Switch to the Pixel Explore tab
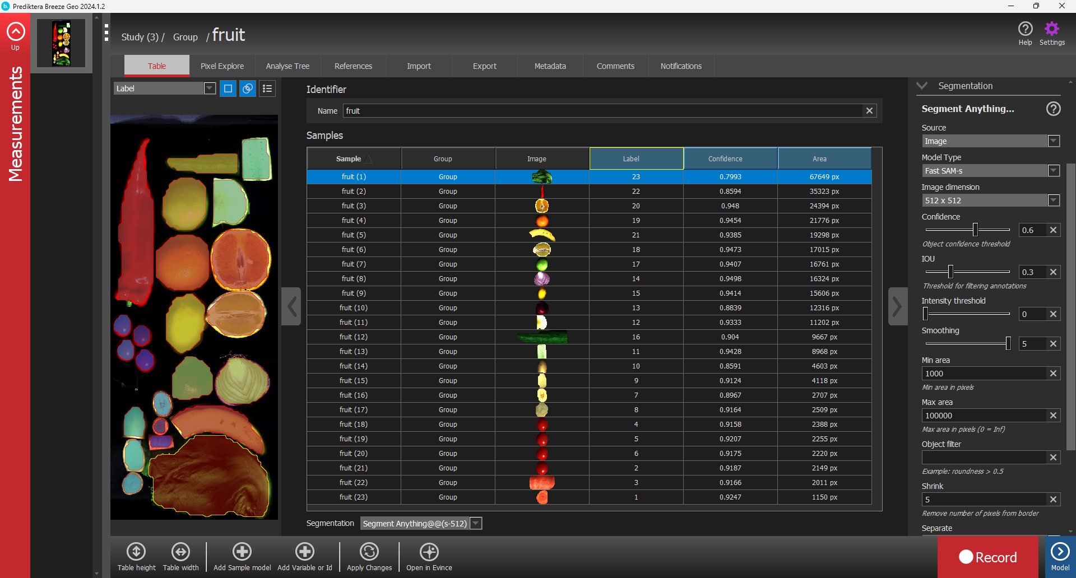This screenshot has height=578, width=1076. [x=222, y=66]
